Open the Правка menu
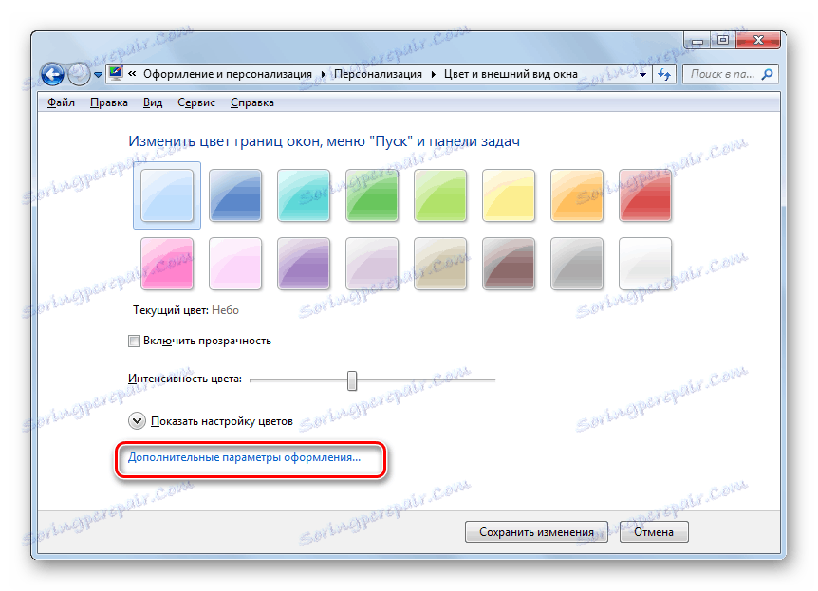Screen dimensions: 818x591 pyautogui.click(x=109, y=102)
